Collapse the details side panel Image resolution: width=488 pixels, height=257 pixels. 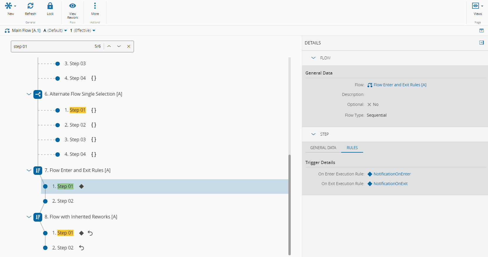pos(482,43)
